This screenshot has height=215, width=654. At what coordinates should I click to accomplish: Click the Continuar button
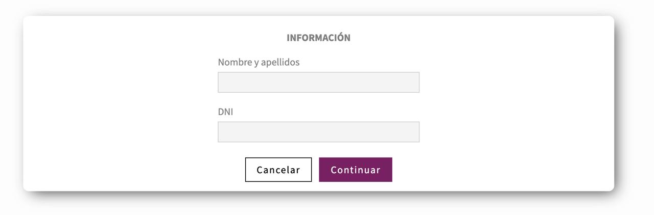click(356, 170)
